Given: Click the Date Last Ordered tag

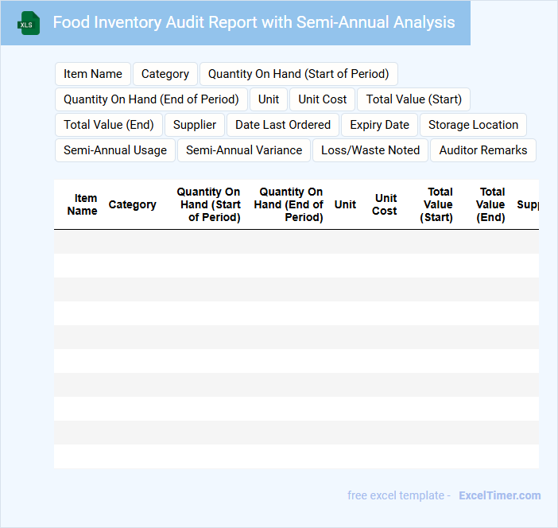Looking at the screenshot, I should pos(283,125).
